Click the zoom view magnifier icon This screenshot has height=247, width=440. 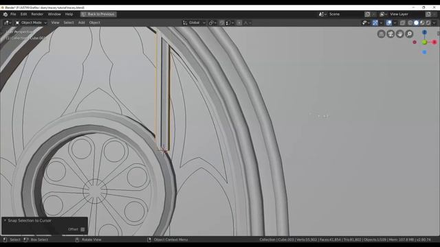click(x=410, y=34)
